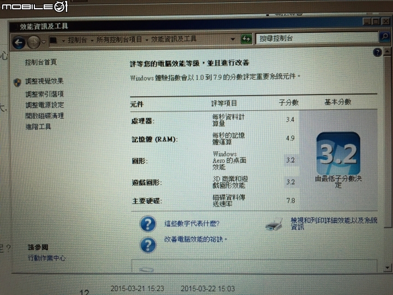This screenshot has width=393, height=295.
Task: Select 所有控制台項目 in the breadcrumb
Action: 119,39
